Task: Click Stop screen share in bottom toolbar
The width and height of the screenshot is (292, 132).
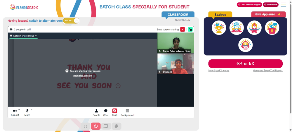Action: pos(114,113)
